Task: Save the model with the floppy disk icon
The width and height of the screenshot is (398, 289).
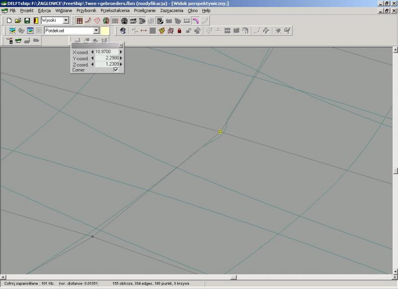Action: coord(27,20)
